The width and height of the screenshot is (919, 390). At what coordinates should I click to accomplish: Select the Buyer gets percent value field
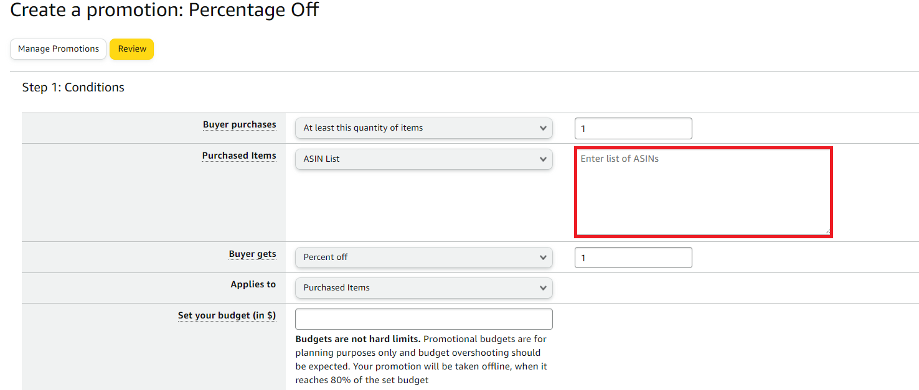click(x=633, y=258)
